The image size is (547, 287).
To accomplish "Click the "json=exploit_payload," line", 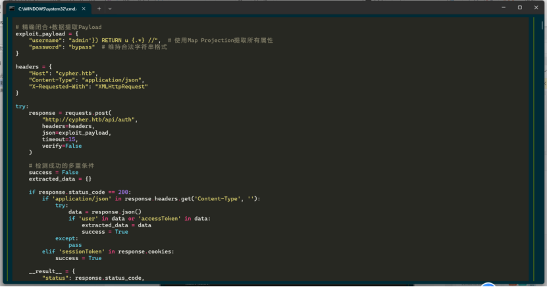I will [x=77, y=133].
